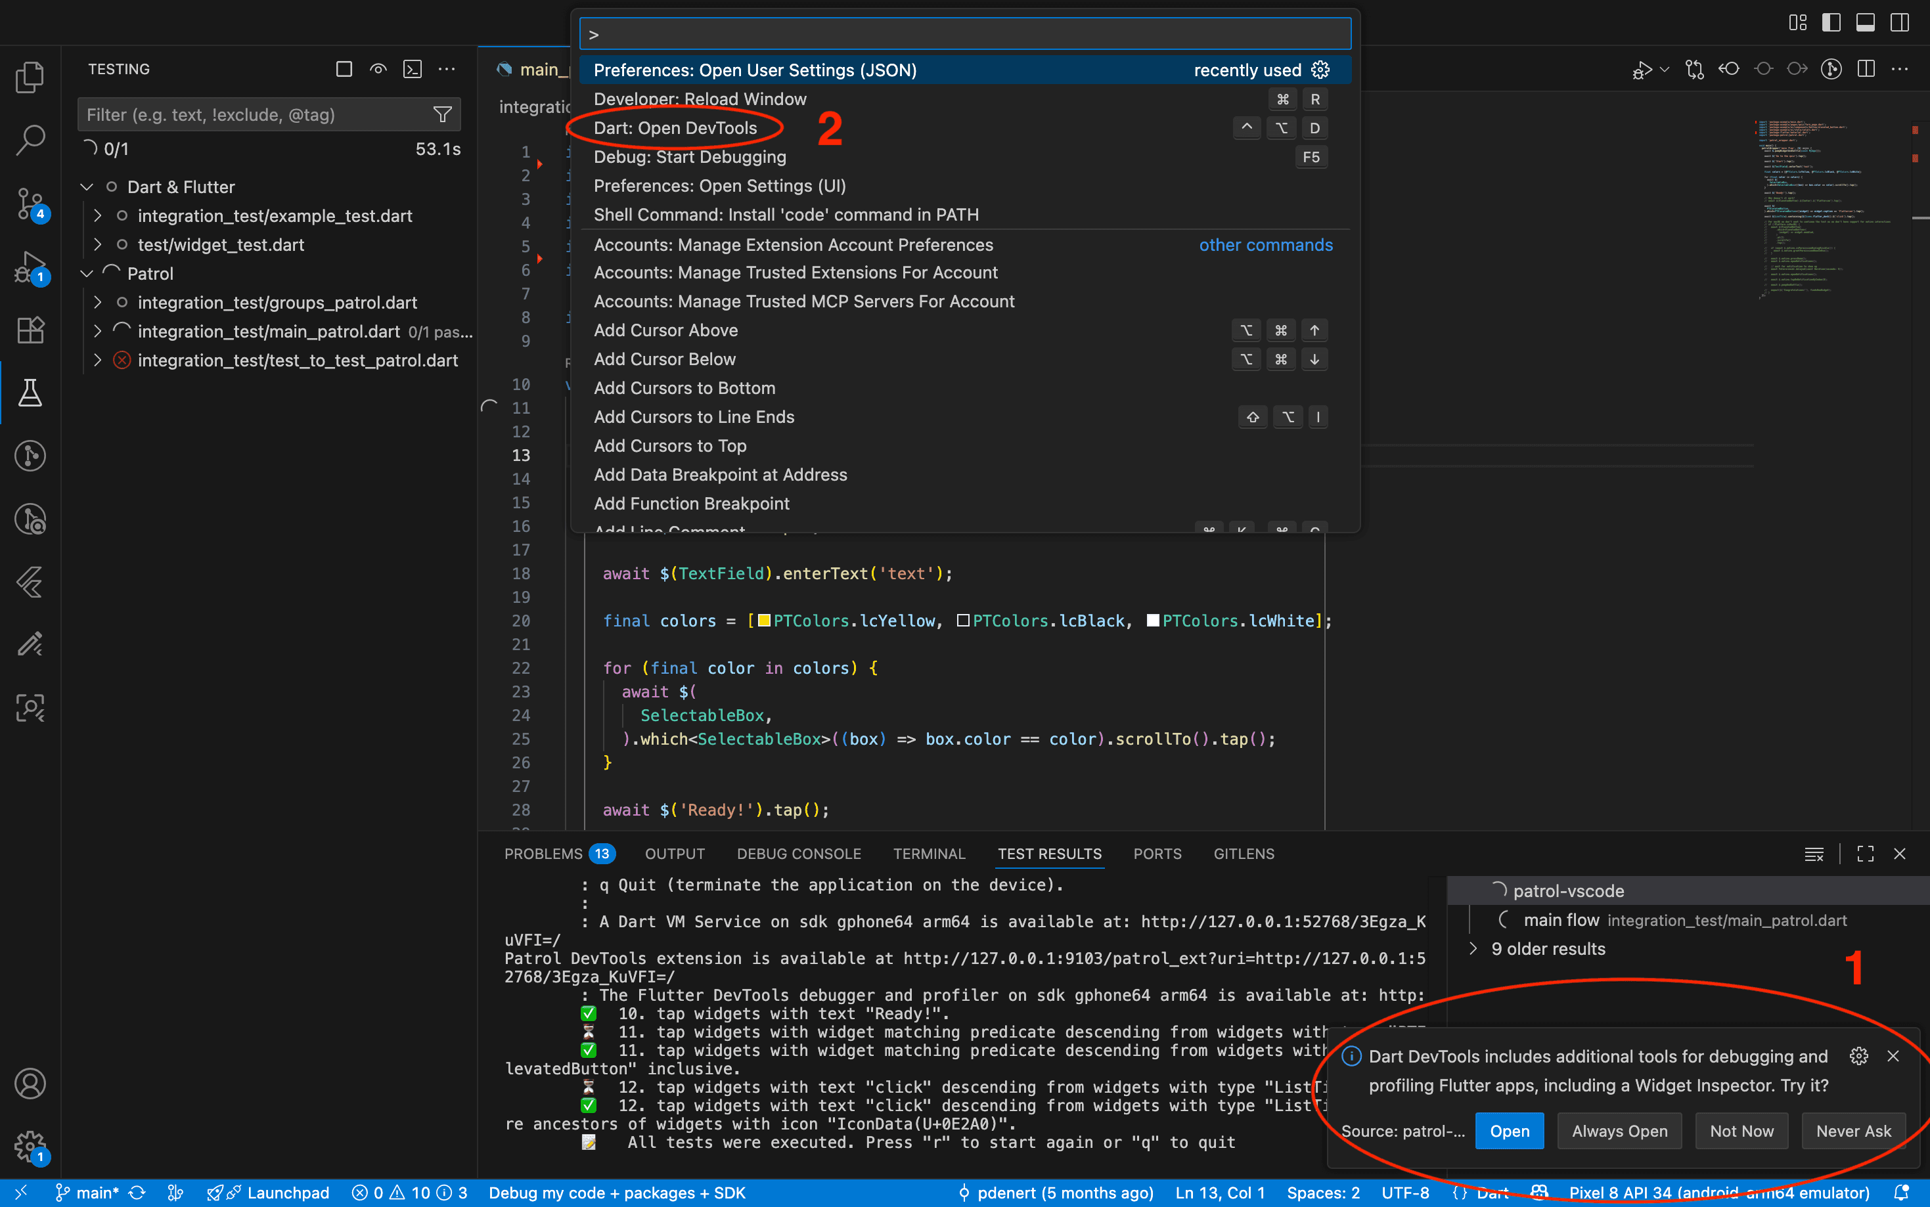The width and height of the screenshot is (1930, 1207).
Task: Open the Source Control view
Action: click(x=30, y=204)
